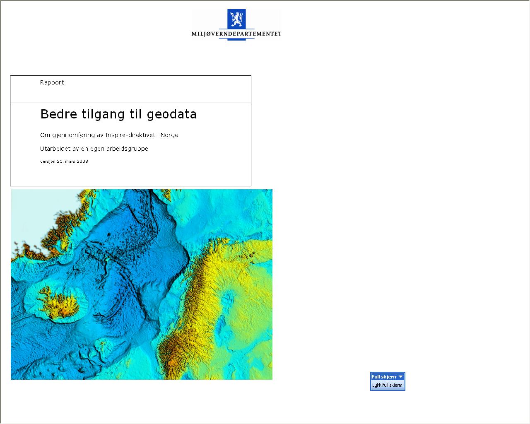The image size is (530, 424).
Task: Click the line 'Utarbeidet av en egen arbeidsgruppe'
Action: pos(94,149)
